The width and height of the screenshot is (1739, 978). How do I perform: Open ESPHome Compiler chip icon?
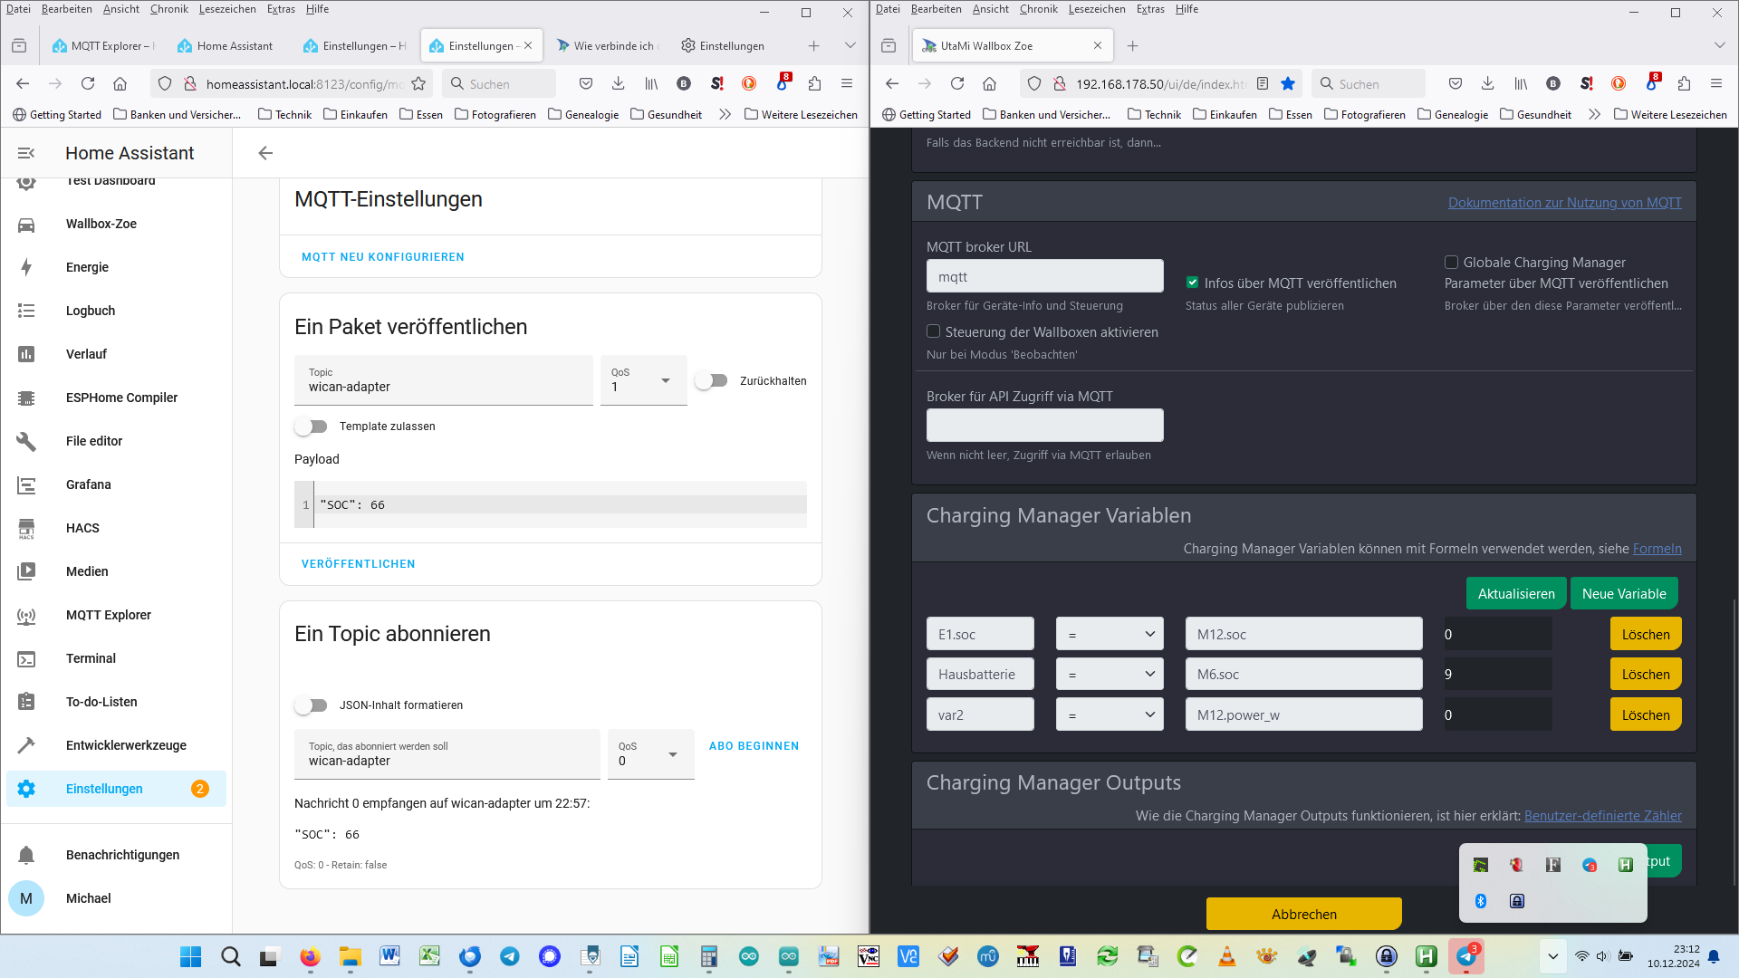26,398
